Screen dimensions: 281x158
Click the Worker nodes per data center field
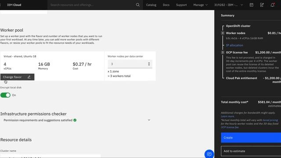pyautogui.click(x=130, y=64)
